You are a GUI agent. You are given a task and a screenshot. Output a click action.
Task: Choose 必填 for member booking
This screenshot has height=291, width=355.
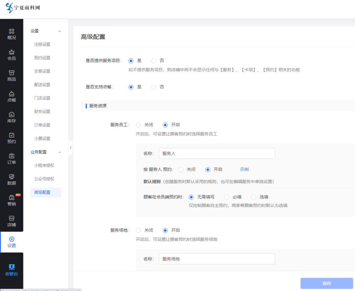[227, 197]
